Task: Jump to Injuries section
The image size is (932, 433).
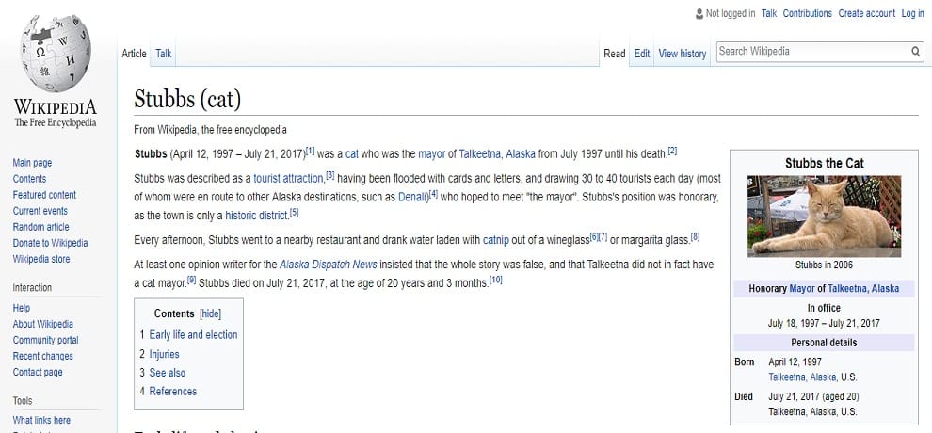Action: click(x=164, y=354)
